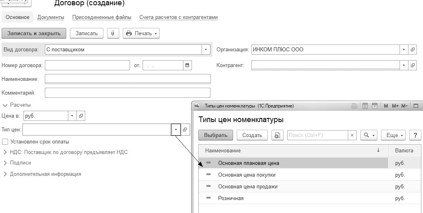
Task: Switch to the Документы tab
Action: pyautogui.click(x=51, y=17)
